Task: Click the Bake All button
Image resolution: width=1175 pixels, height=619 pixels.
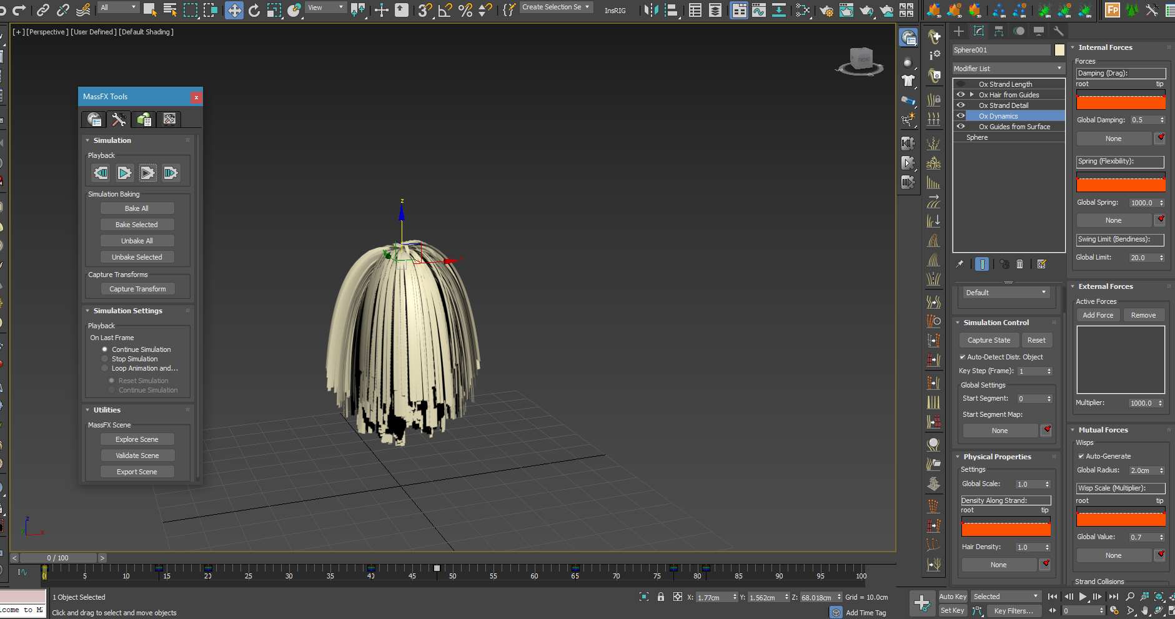Action: coord(137,208)
